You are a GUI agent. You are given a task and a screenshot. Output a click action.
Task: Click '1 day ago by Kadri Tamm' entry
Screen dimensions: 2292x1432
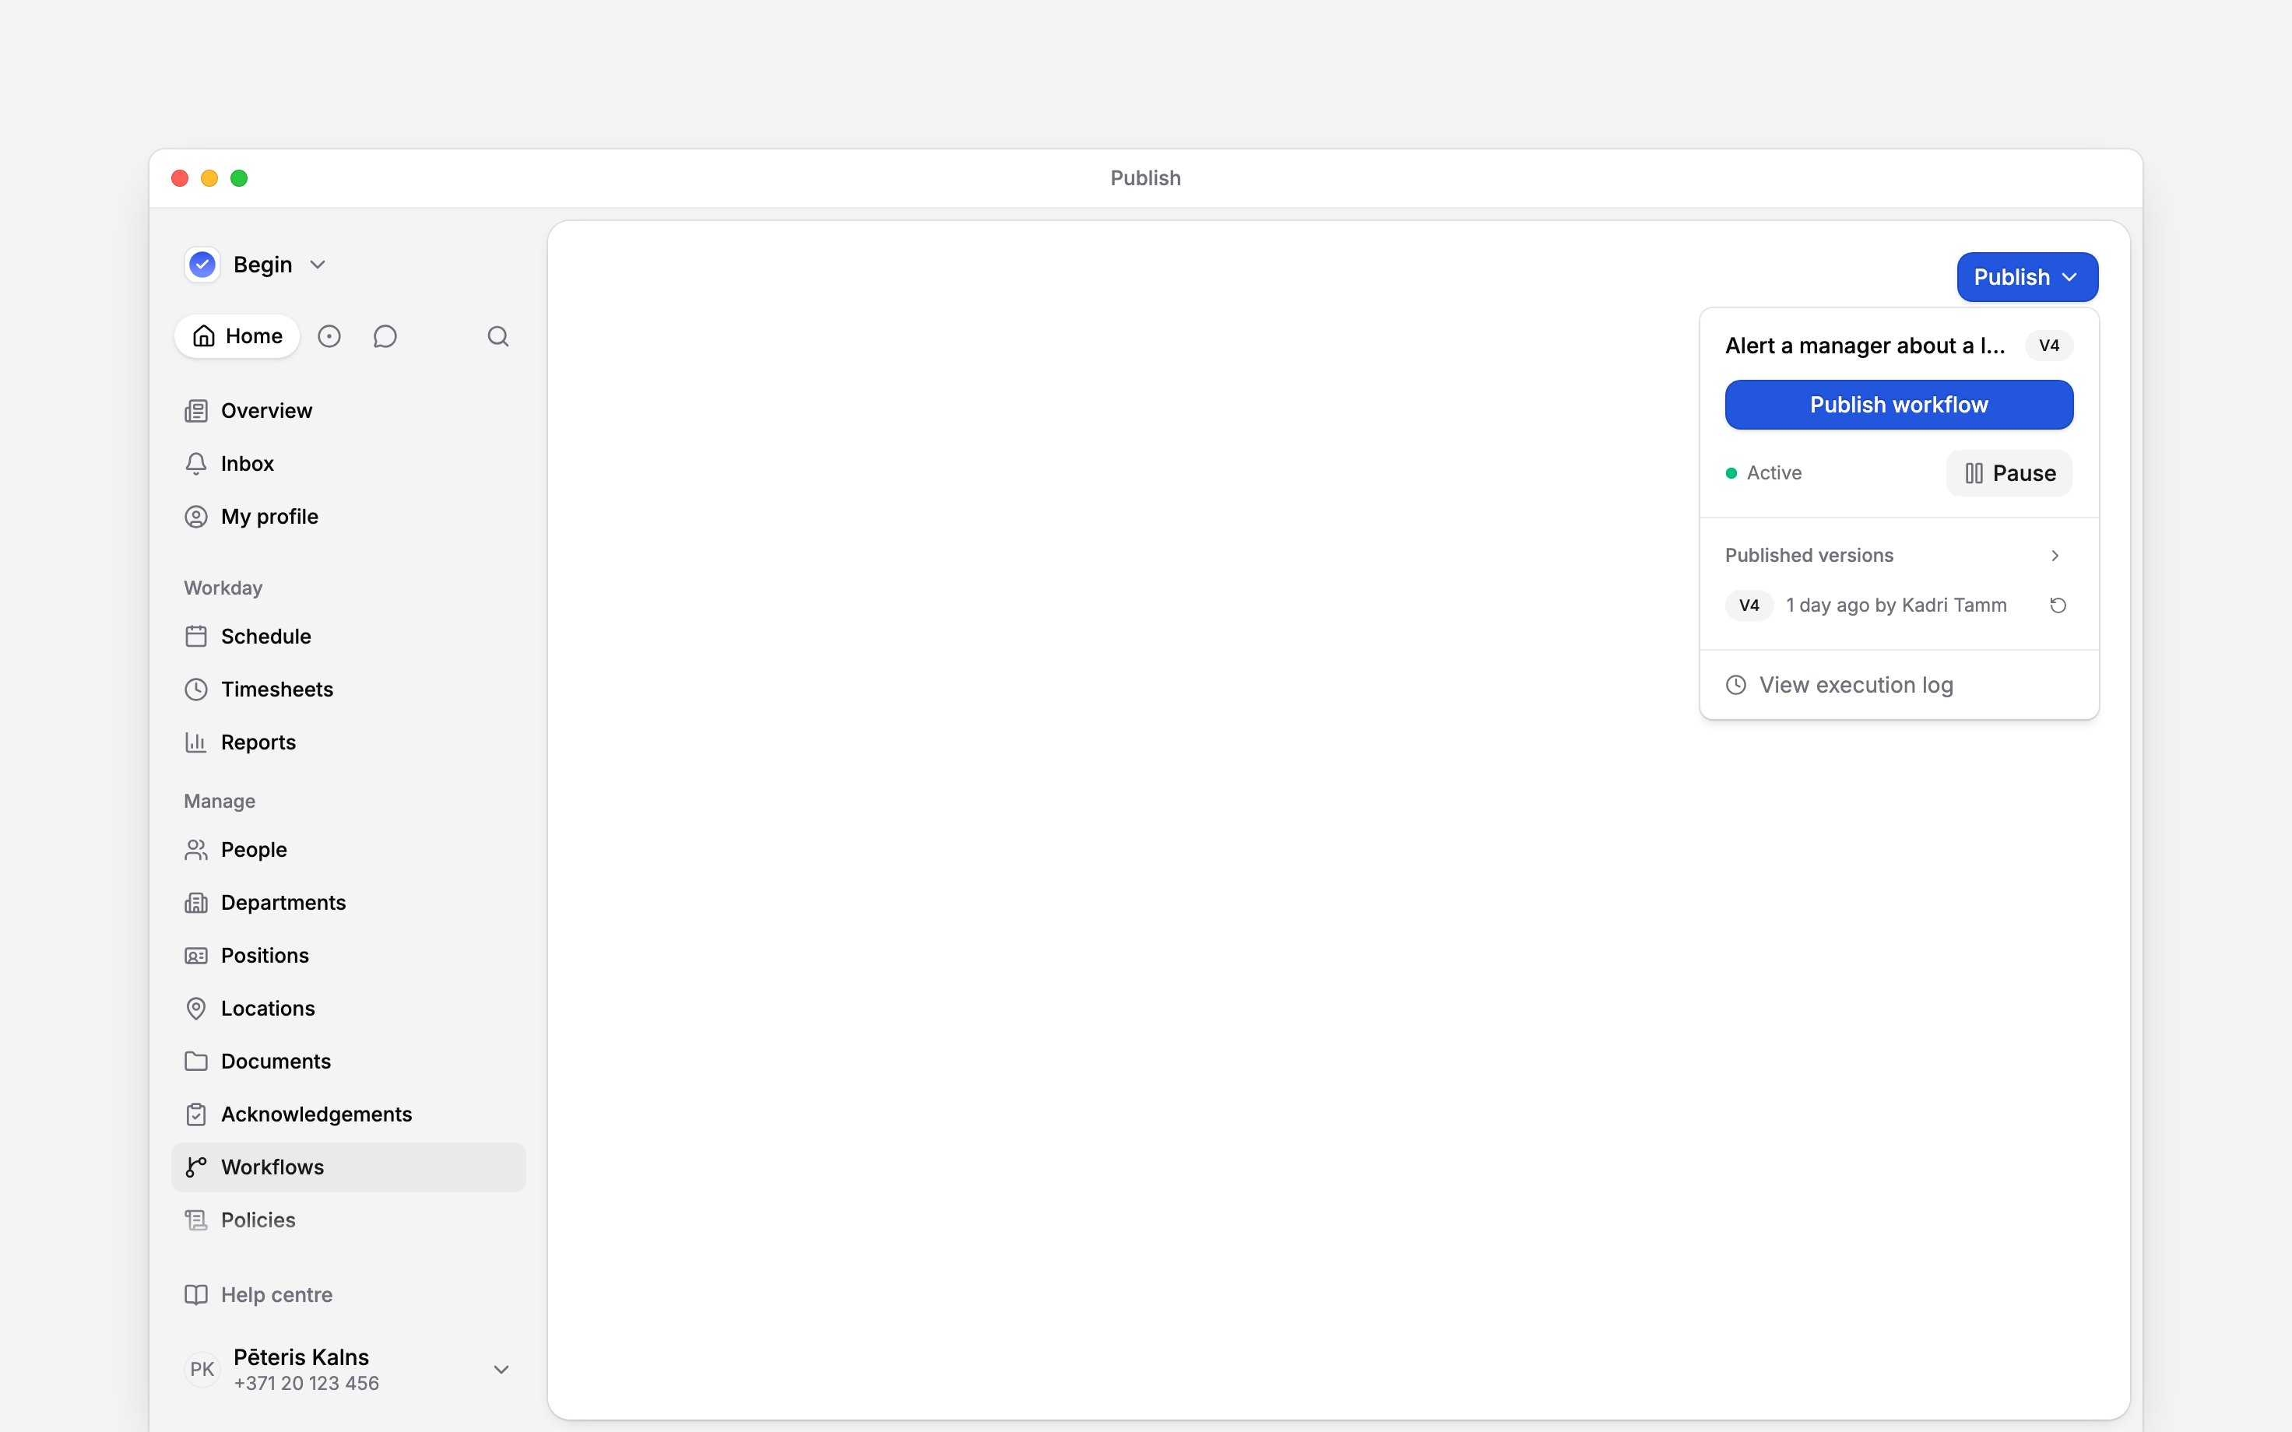tap(1896, 605)
